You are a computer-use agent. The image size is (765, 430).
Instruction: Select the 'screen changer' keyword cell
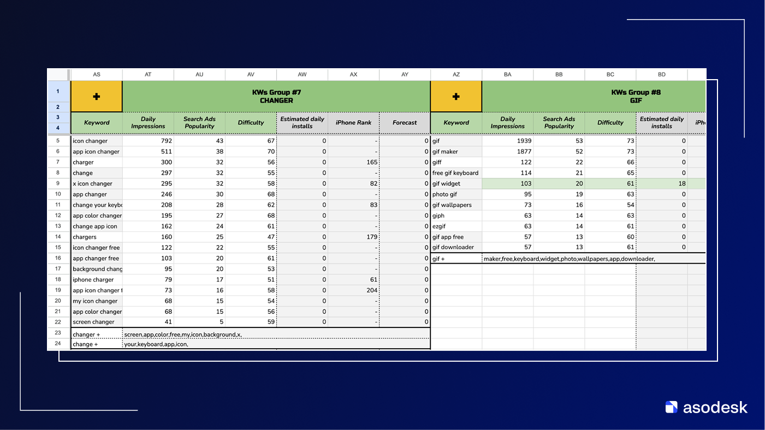coord(97,322)
